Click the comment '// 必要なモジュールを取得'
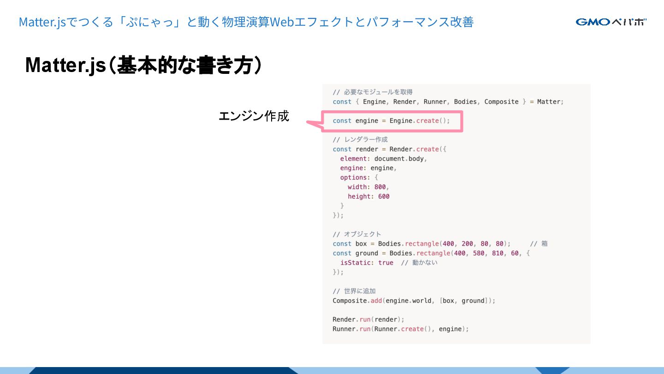Screen dimensions: 664x374 click(373, 92)
